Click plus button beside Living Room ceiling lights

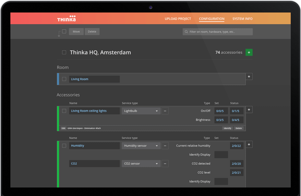click(249, 110)
